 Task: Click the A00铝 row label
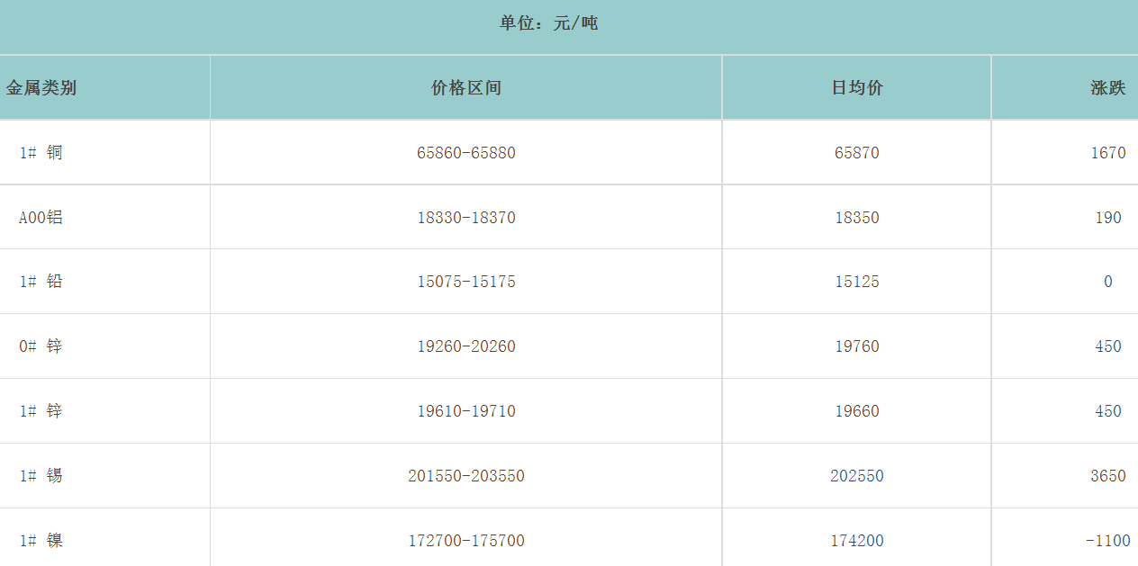[41, 218]
